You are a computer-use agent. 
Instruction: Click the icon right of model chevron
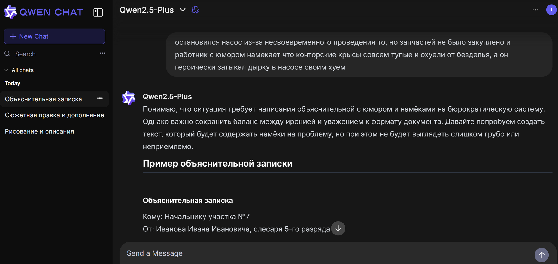click(x=195, y=10)
